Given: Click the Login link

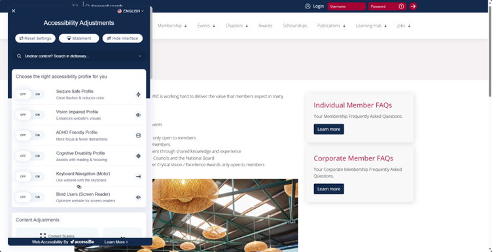Looking at the screenshot, I should point(318,7).
